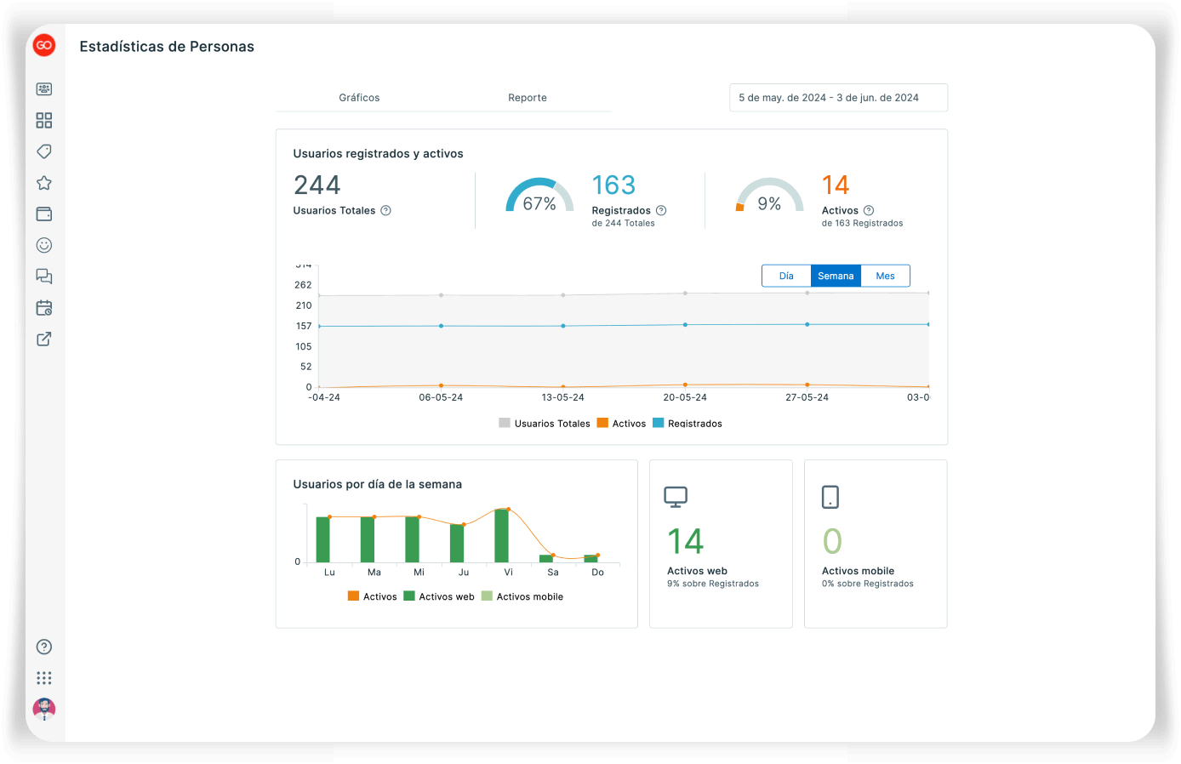
Task: Open the date range picker field
Action: pos(838,98)
